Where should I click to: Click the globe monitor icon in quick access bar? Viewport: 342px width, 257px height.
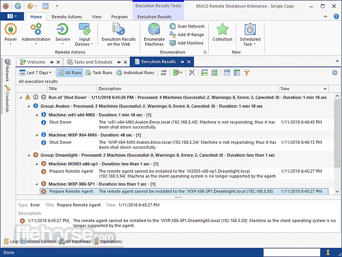coord(17,6)
